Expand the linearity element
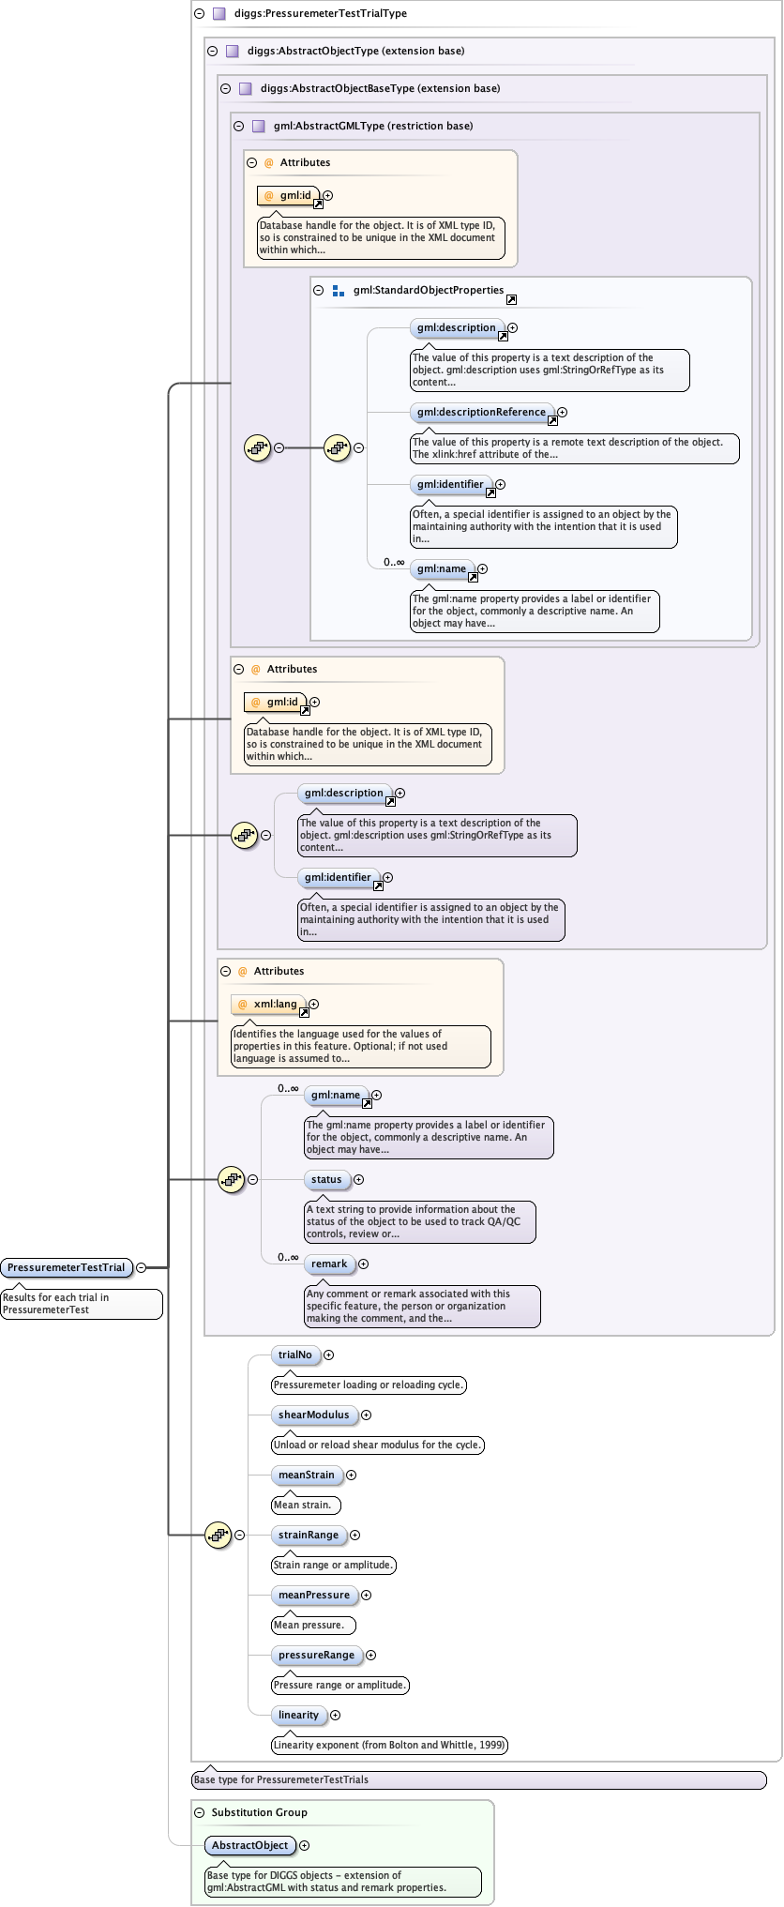Viewport: 784px width, 1907px height. 336,1715
